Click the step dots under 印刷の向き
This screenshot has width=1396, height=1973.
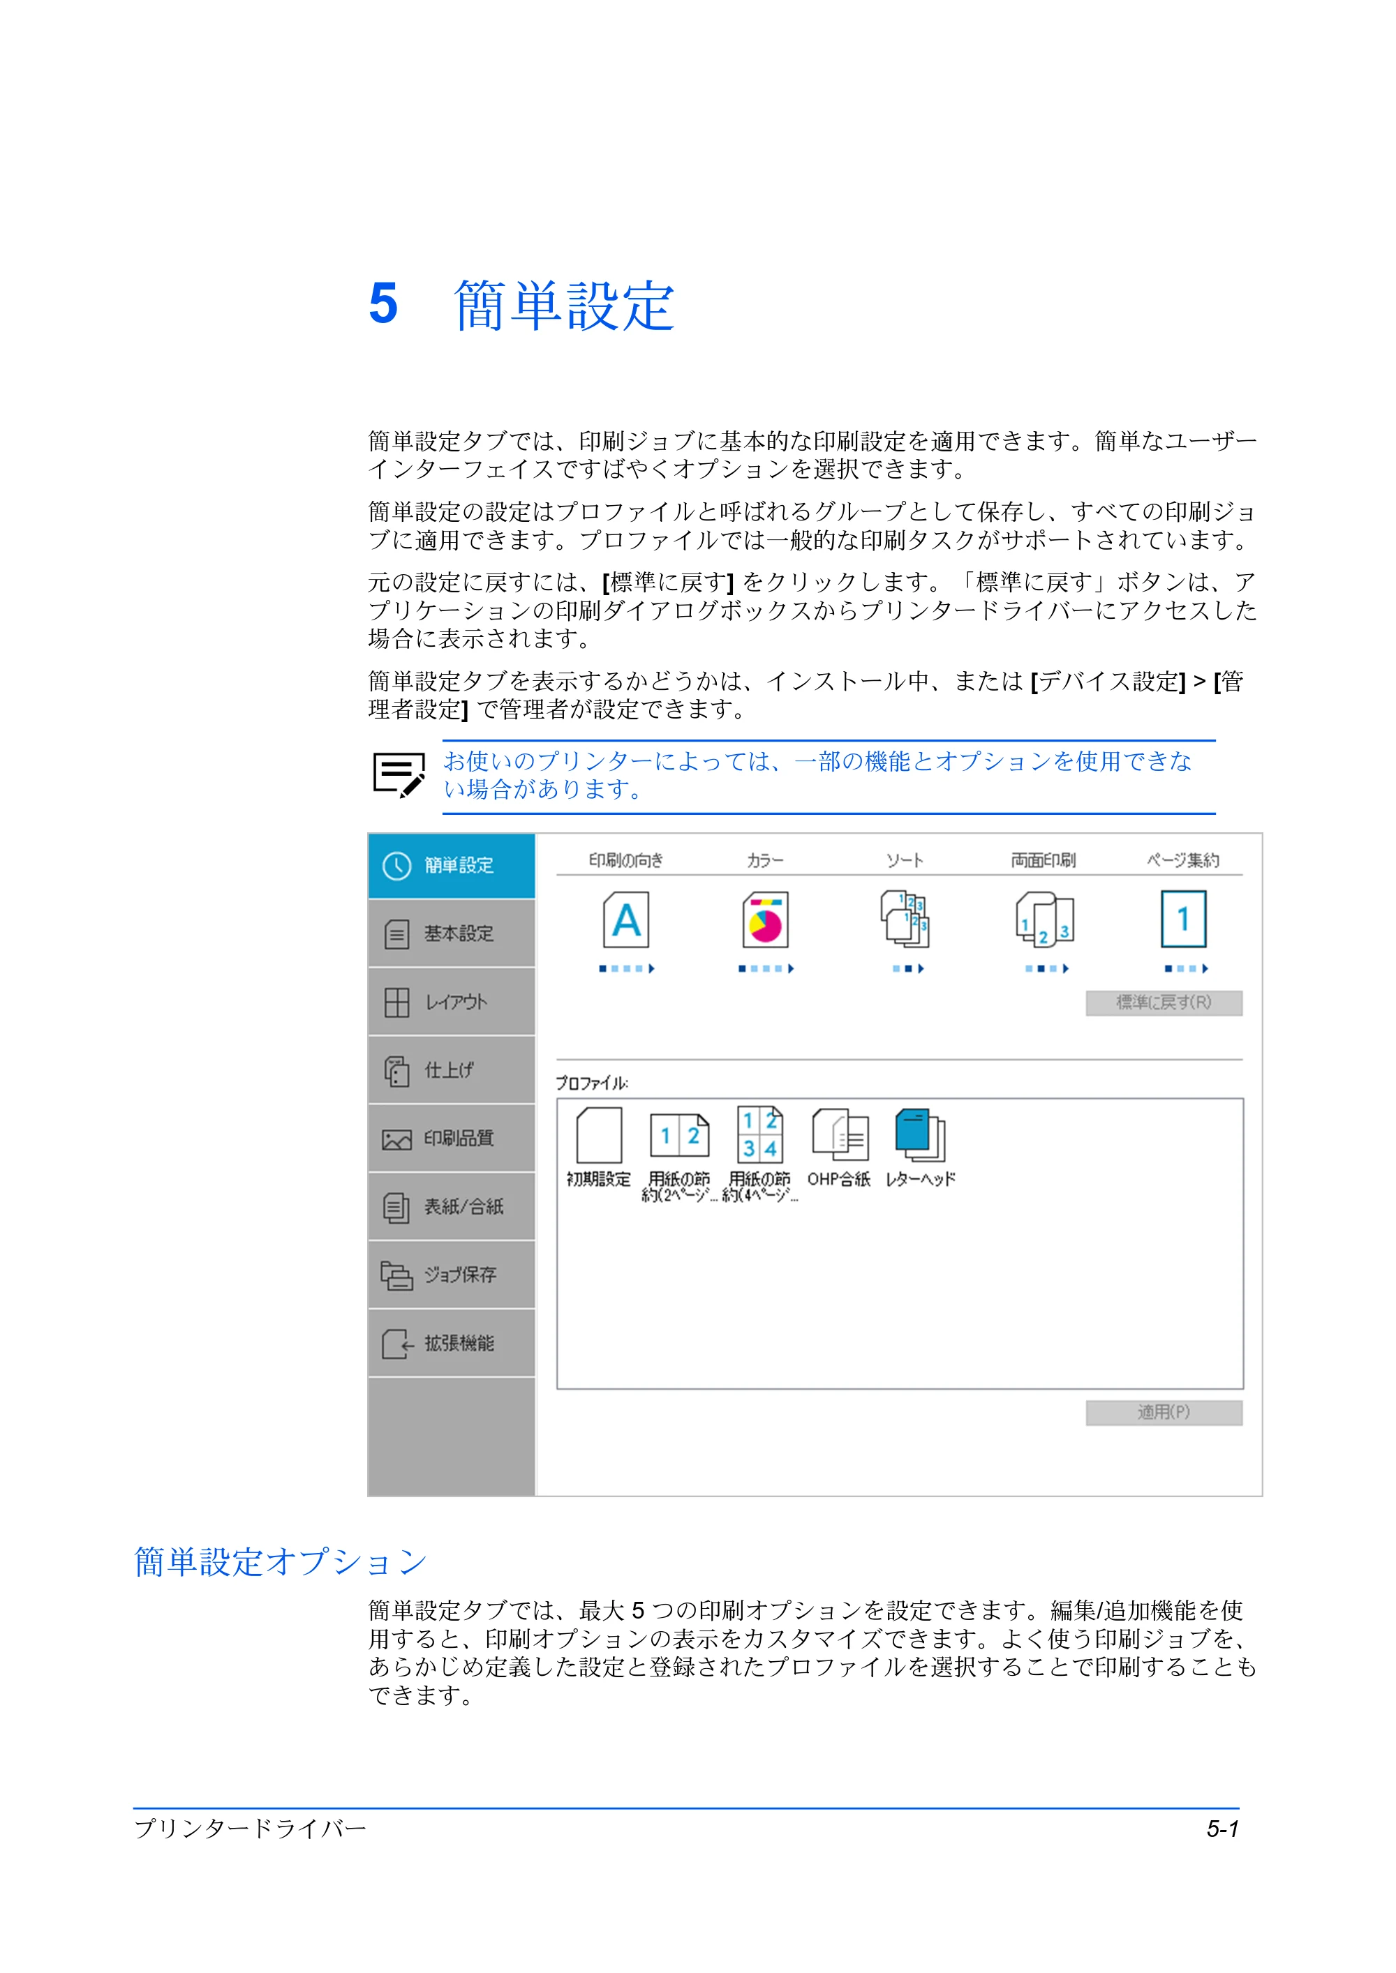coord(627,968)
